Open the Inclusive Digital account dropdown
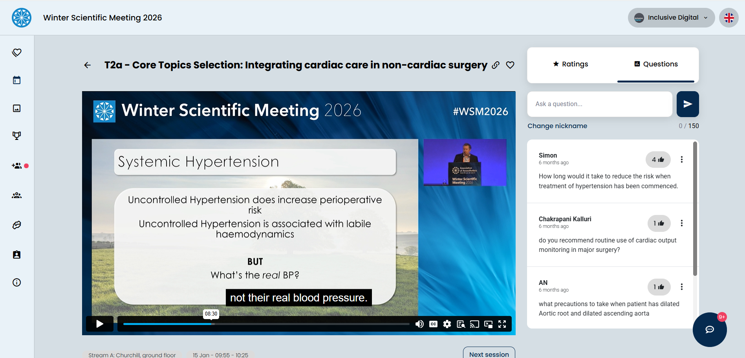The image size is (745, 358). [x=671, y=18]
